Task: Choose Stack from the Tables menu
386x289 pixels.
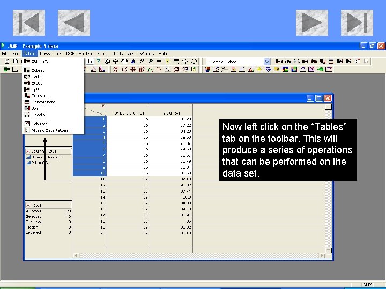Action: 53,83
